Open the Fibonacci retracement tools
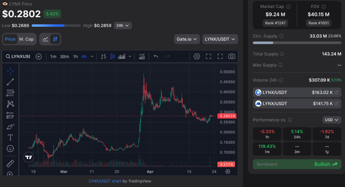This screenshot has width=345, height=187. (x=10, y=93)
